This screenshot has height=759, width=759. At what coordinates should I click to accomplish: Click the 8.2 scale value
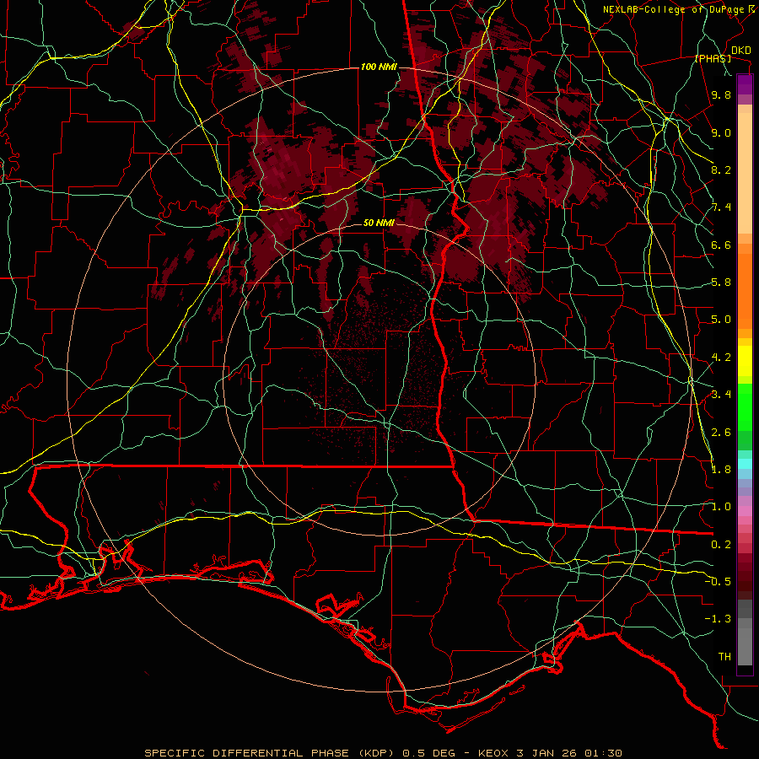click(721, 170)
